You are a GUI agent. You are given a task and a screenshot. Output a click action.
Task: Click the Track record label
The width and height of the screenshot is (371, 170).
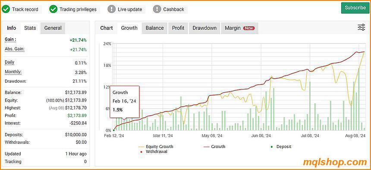click(25, 9)
